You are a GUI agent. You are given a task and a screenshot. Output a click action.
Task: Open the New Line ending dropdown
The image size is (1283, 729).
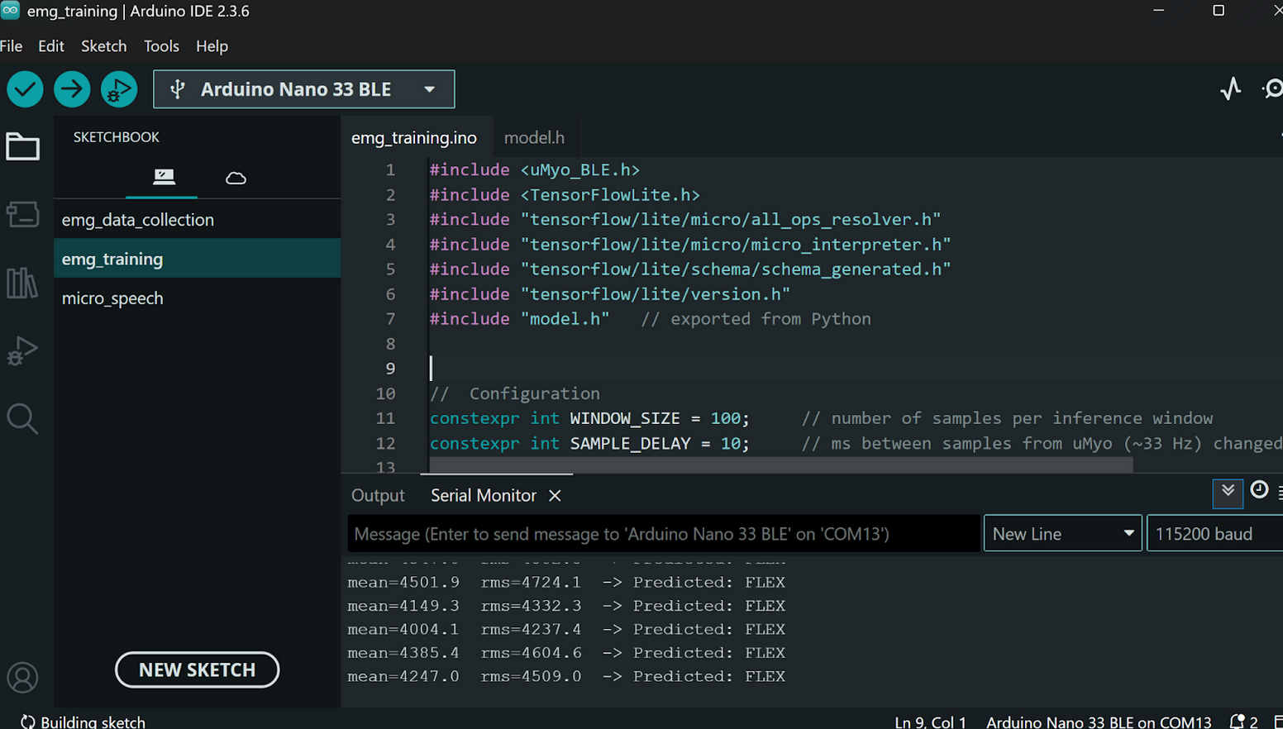1062,534
